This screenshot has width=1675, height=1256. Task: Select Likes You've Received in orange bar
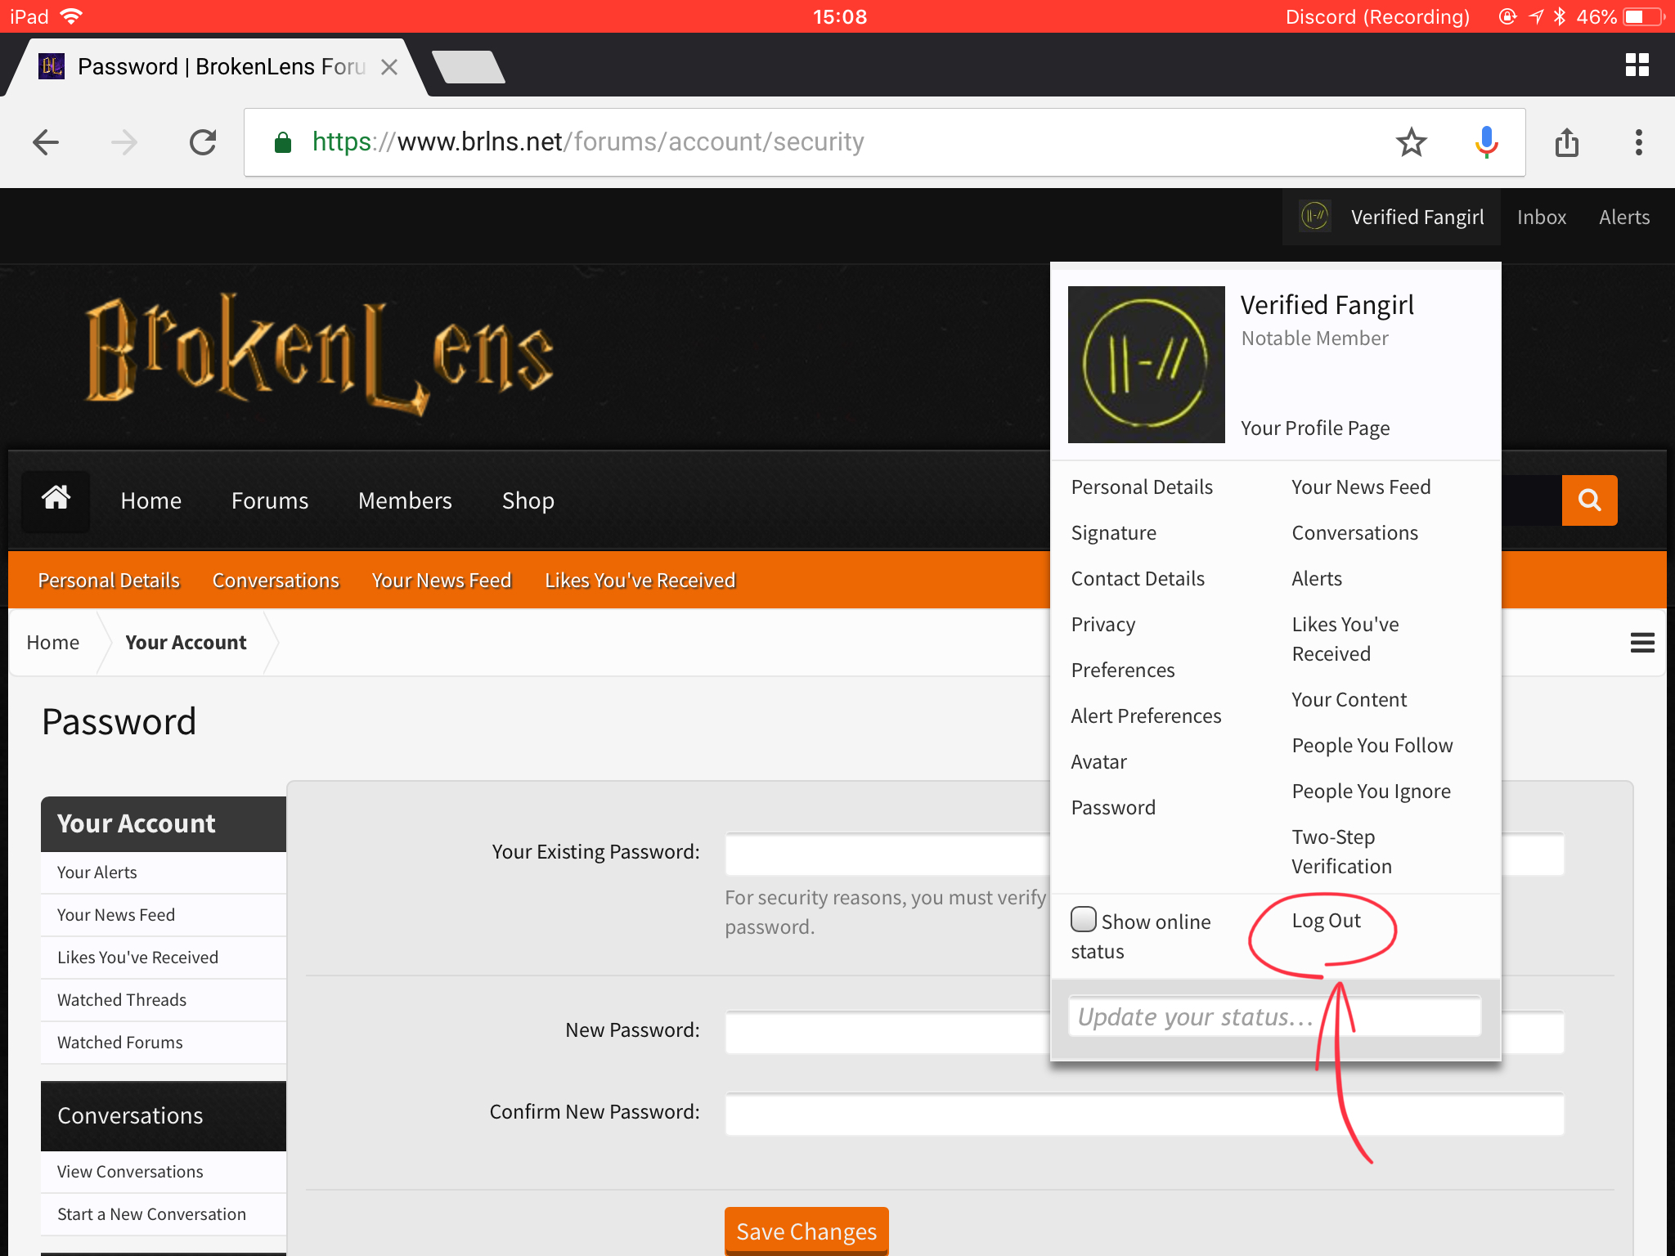coord(640,581)
